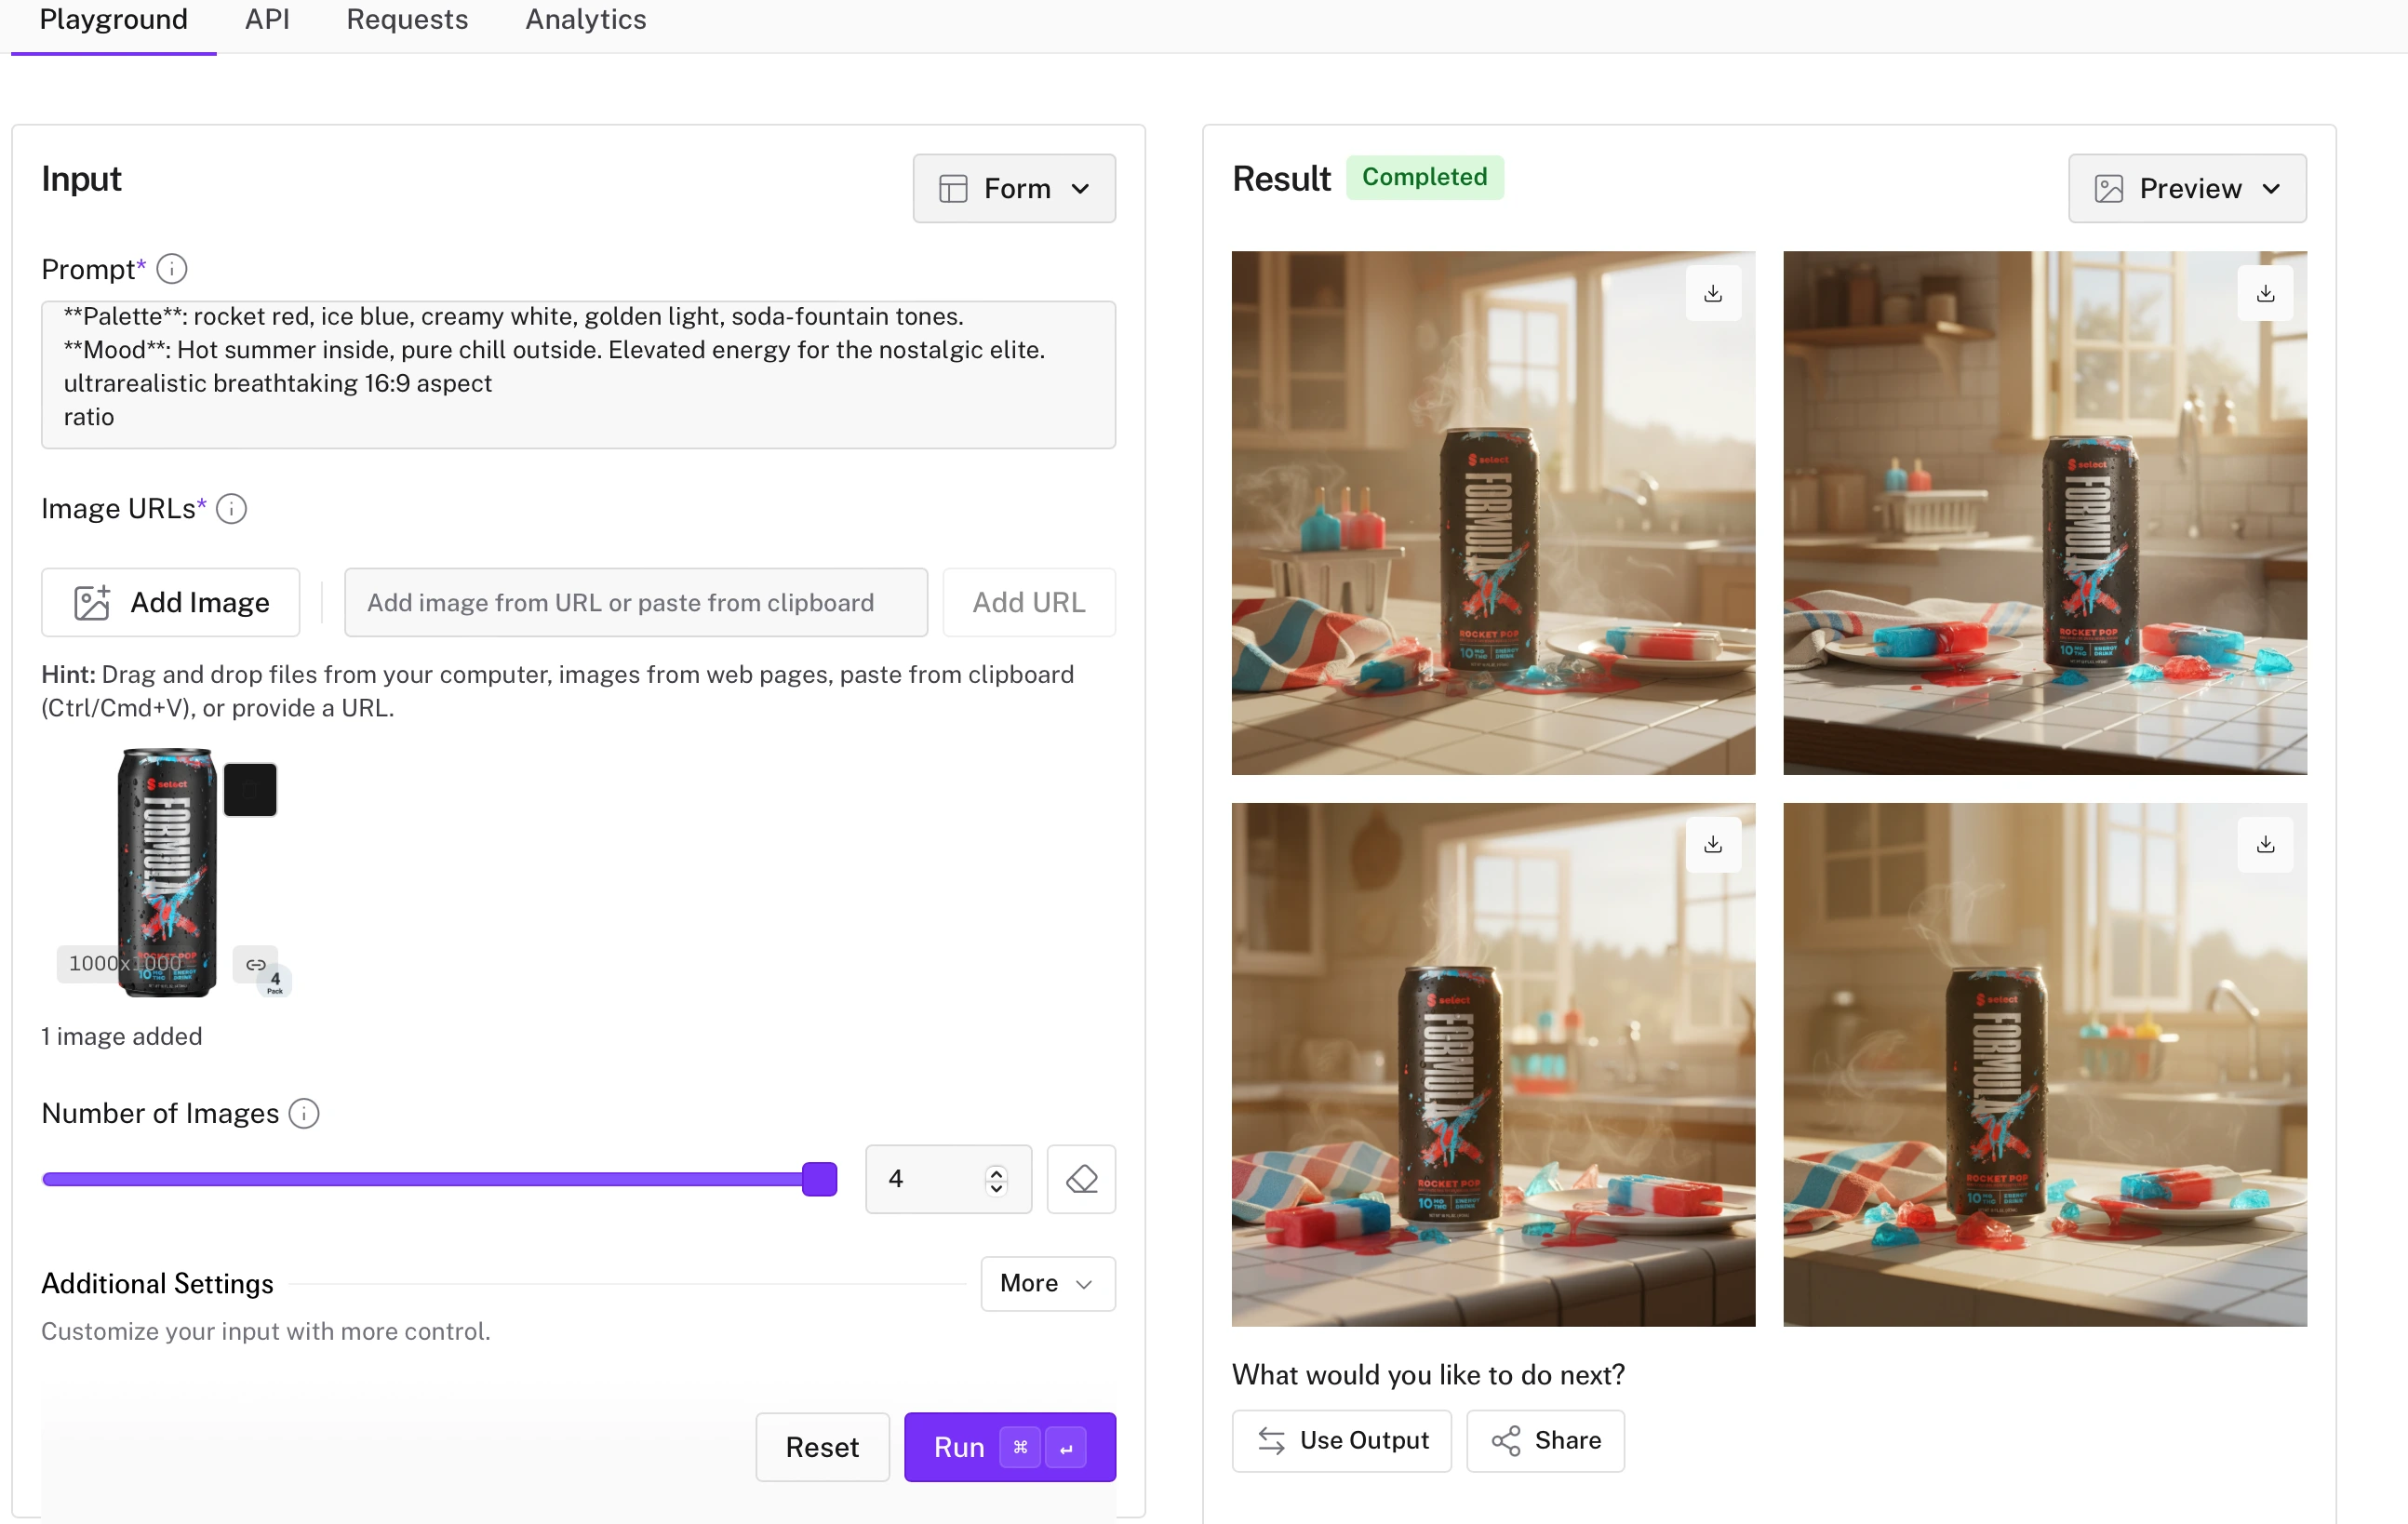Viewport: 2408px width, 1524px height.
Task: Decrease number of images with the down arrow
Action: [996, 1188]
